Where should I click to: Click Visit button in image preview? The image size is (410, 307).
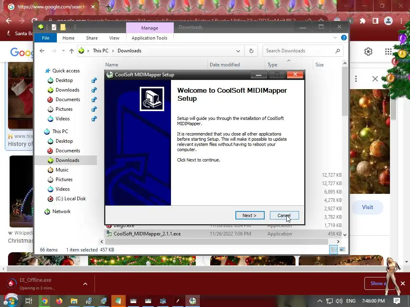[x=368, y=207]
